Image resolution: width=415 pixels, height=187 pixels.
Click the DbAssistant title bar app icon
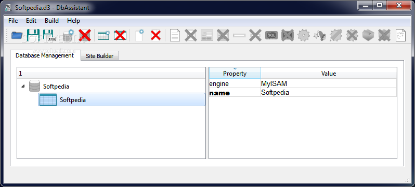tap(8, 7)
